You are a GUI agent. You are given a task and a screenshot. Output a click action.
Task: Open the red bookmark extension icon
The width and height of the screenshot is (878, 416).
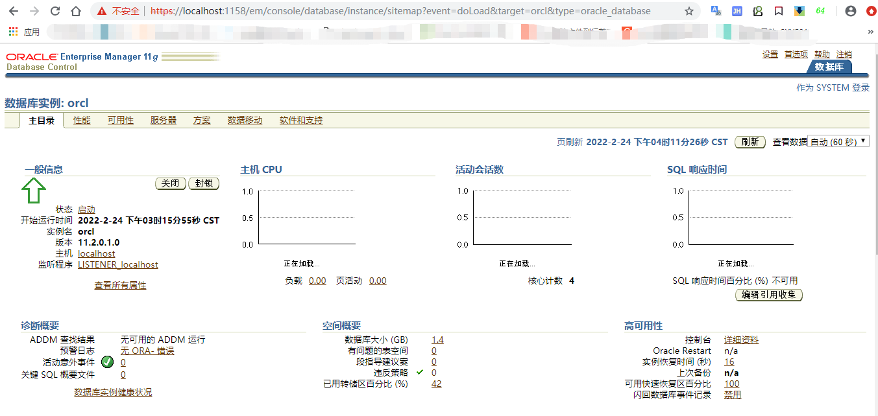coord(779,11)
